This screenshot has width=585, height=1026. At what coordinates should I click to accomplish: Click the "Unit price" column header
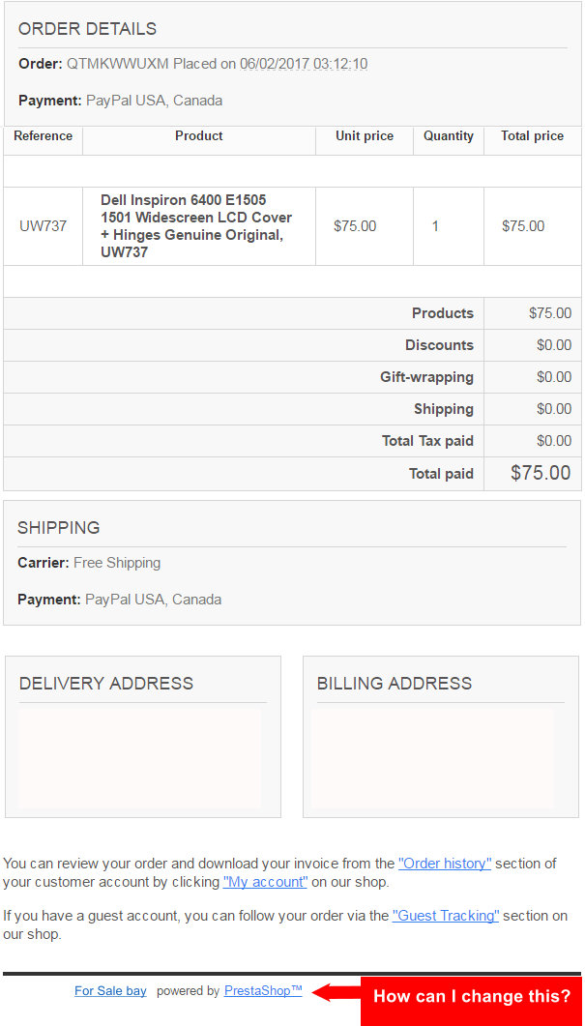coord(365,136)
